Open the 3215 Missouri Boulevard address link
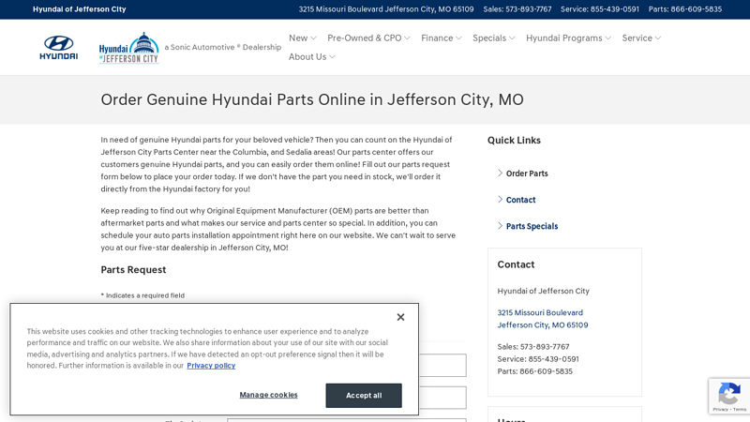The width and height of the screenshot is (750, 422). (543, 319)
